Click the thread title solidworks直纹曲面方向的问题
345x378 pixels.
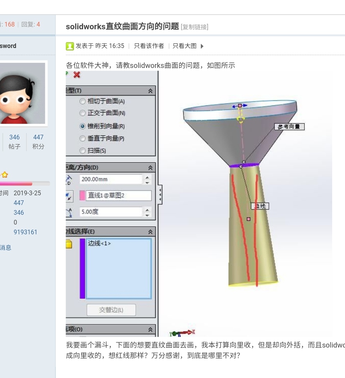coord(123,26)
